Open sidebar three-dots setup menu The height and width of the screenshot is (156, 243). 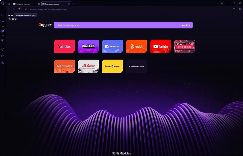coord(3,153)
